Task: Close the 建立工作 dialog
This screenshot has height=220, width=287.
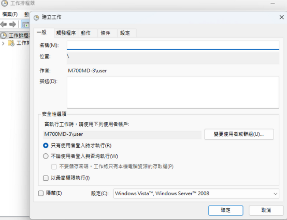Action: click(281, 17)
